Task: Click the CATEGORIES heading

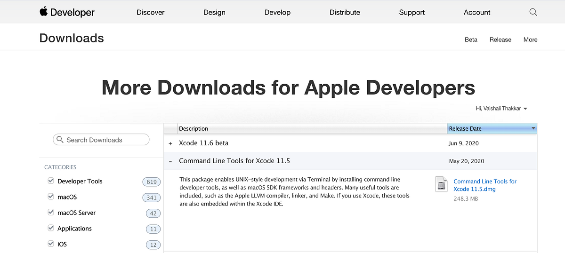Action: point(60,167)
